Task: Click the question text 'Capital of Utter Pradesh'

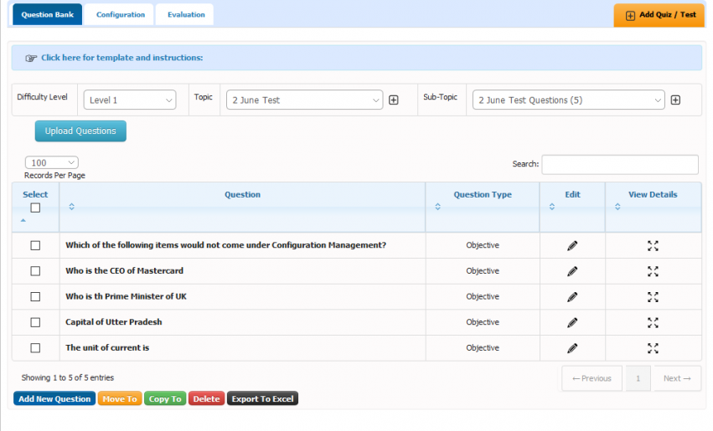Action: [x=114, y=322]
